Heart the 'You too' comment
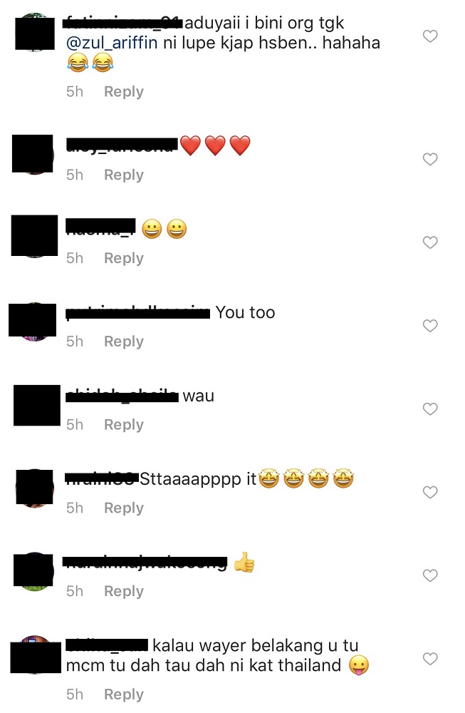465x713 pixels. [x=430, y=326]
